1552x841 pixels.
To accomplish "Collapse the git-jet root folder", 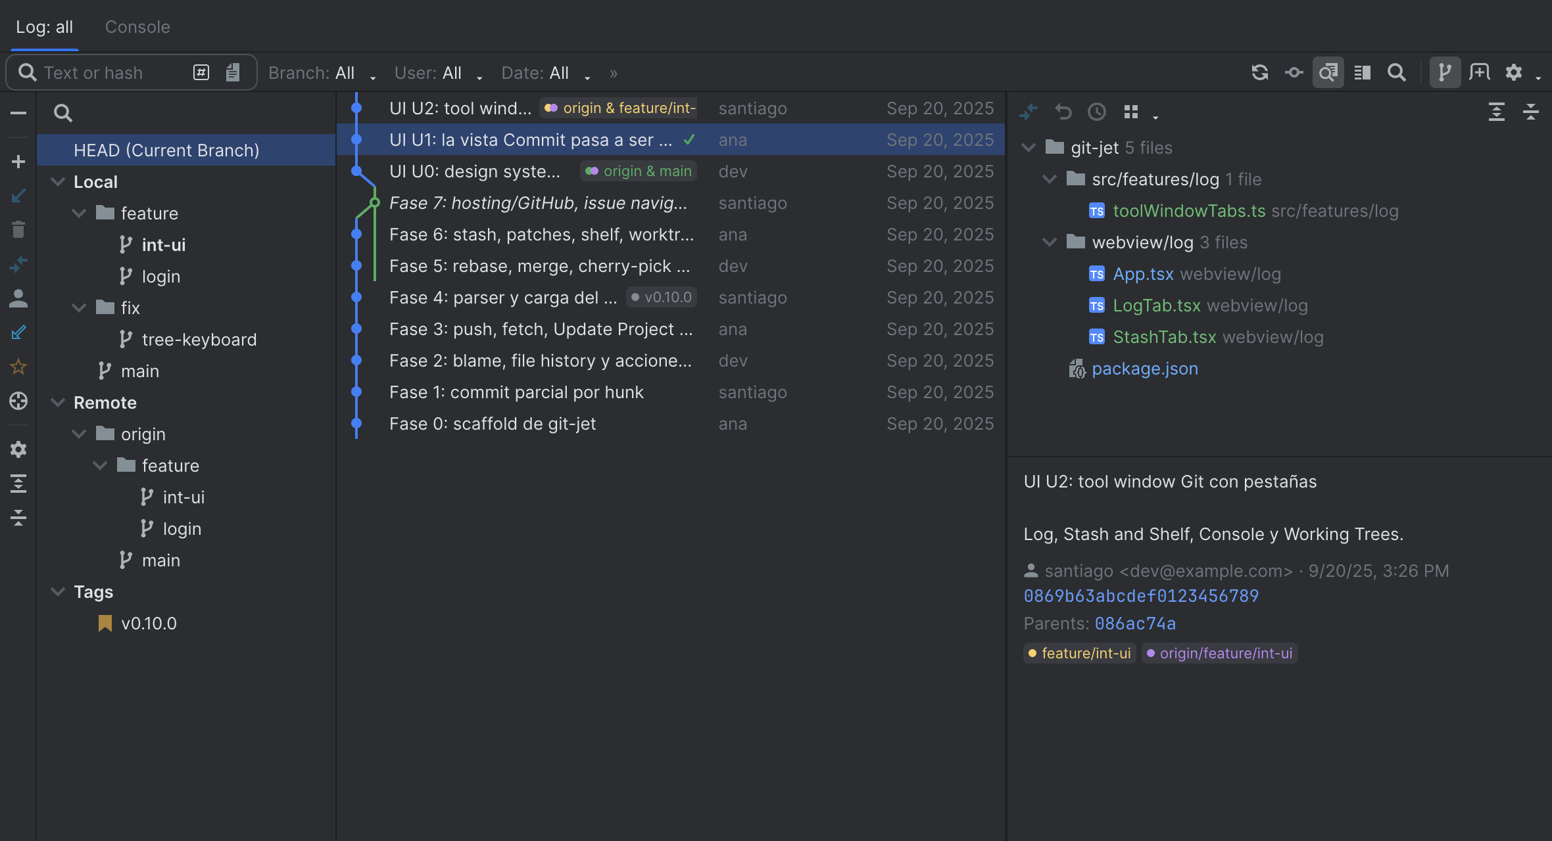I will (x=1029, y=147).
